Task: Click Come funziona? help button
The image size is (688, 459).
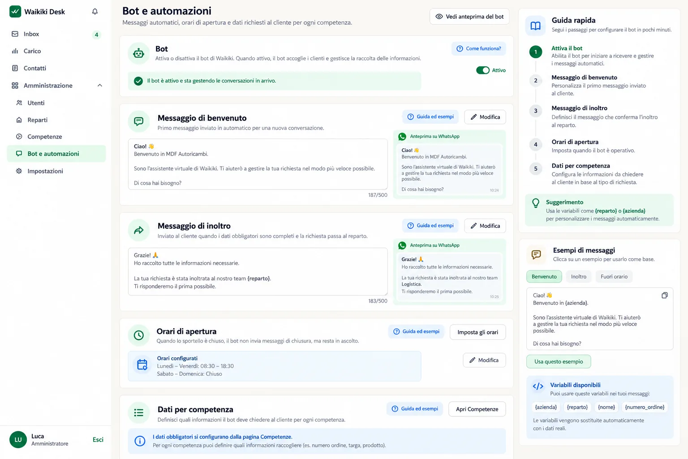Action: [479, 48]
